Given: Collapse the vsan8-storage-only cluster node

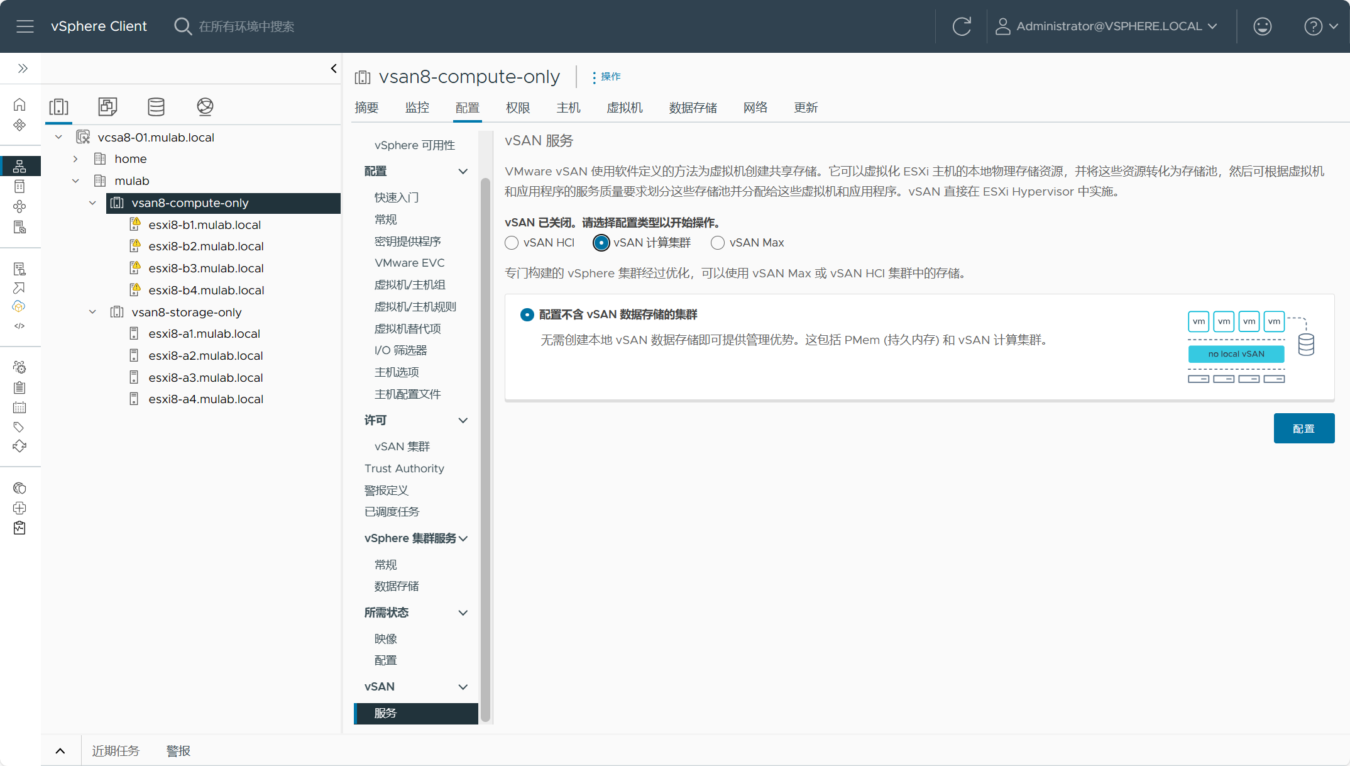Looking at the screenshot, I should point(92,312).
